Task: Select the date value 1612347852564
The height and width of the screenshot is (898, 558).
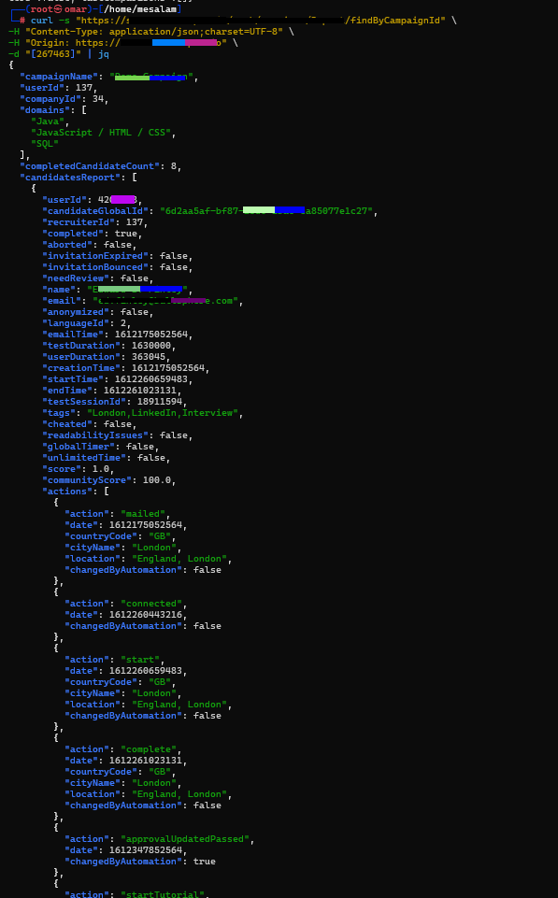Action: pyautogui.click(x=146, y=850)
